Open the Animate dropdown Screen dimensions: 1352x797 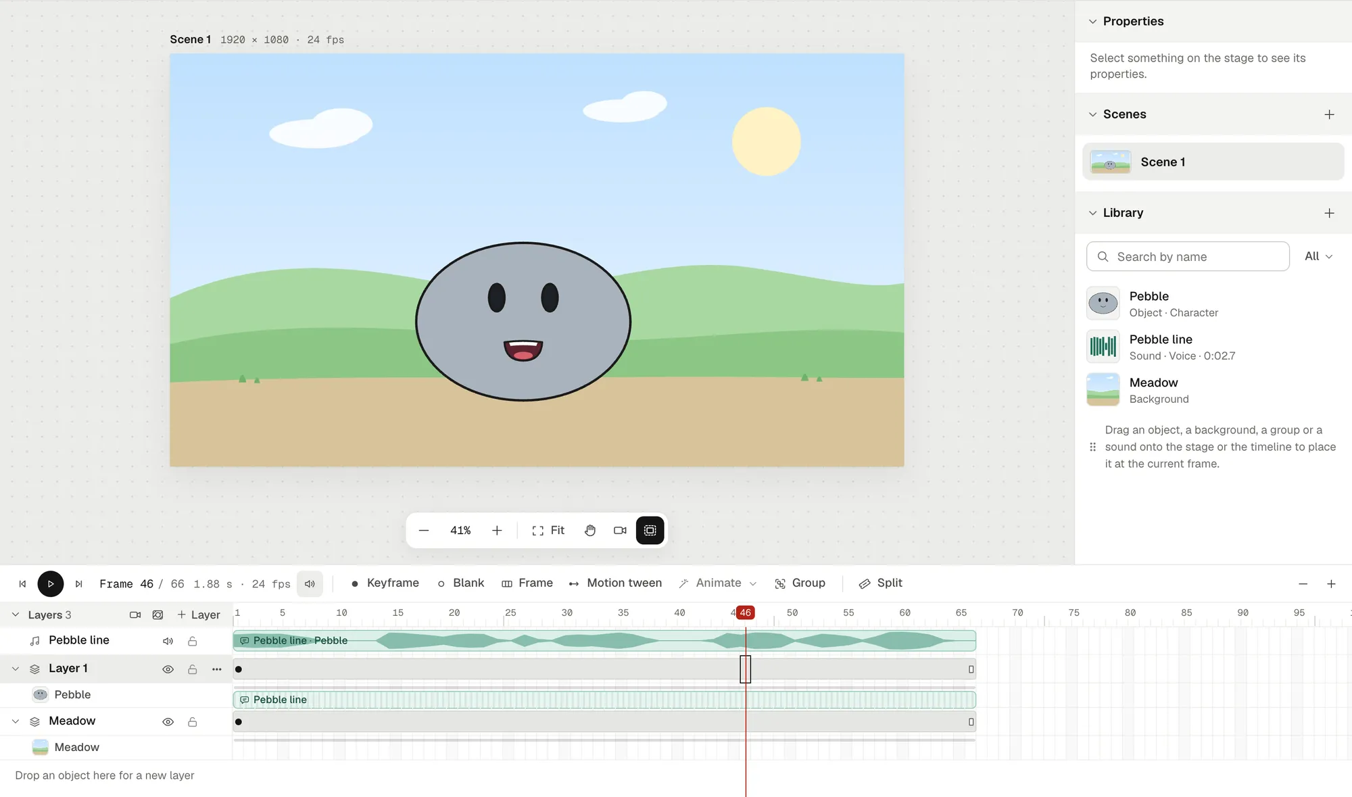(x=718, y=583)
